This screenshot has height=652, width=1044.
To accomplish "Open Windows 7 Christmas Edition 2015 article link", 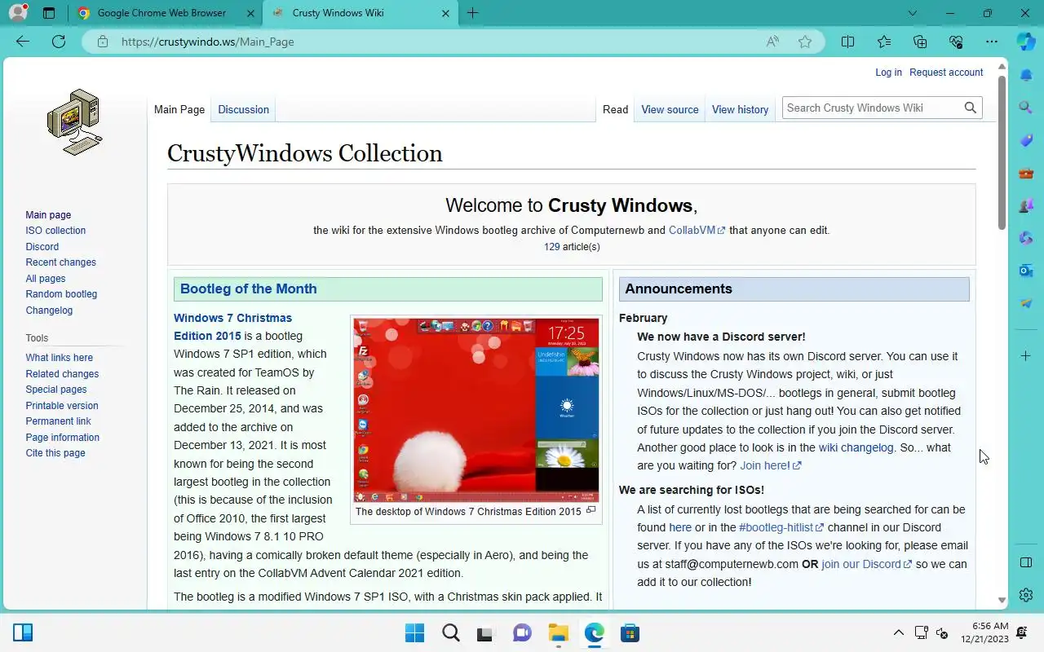I will coord(232,327).
